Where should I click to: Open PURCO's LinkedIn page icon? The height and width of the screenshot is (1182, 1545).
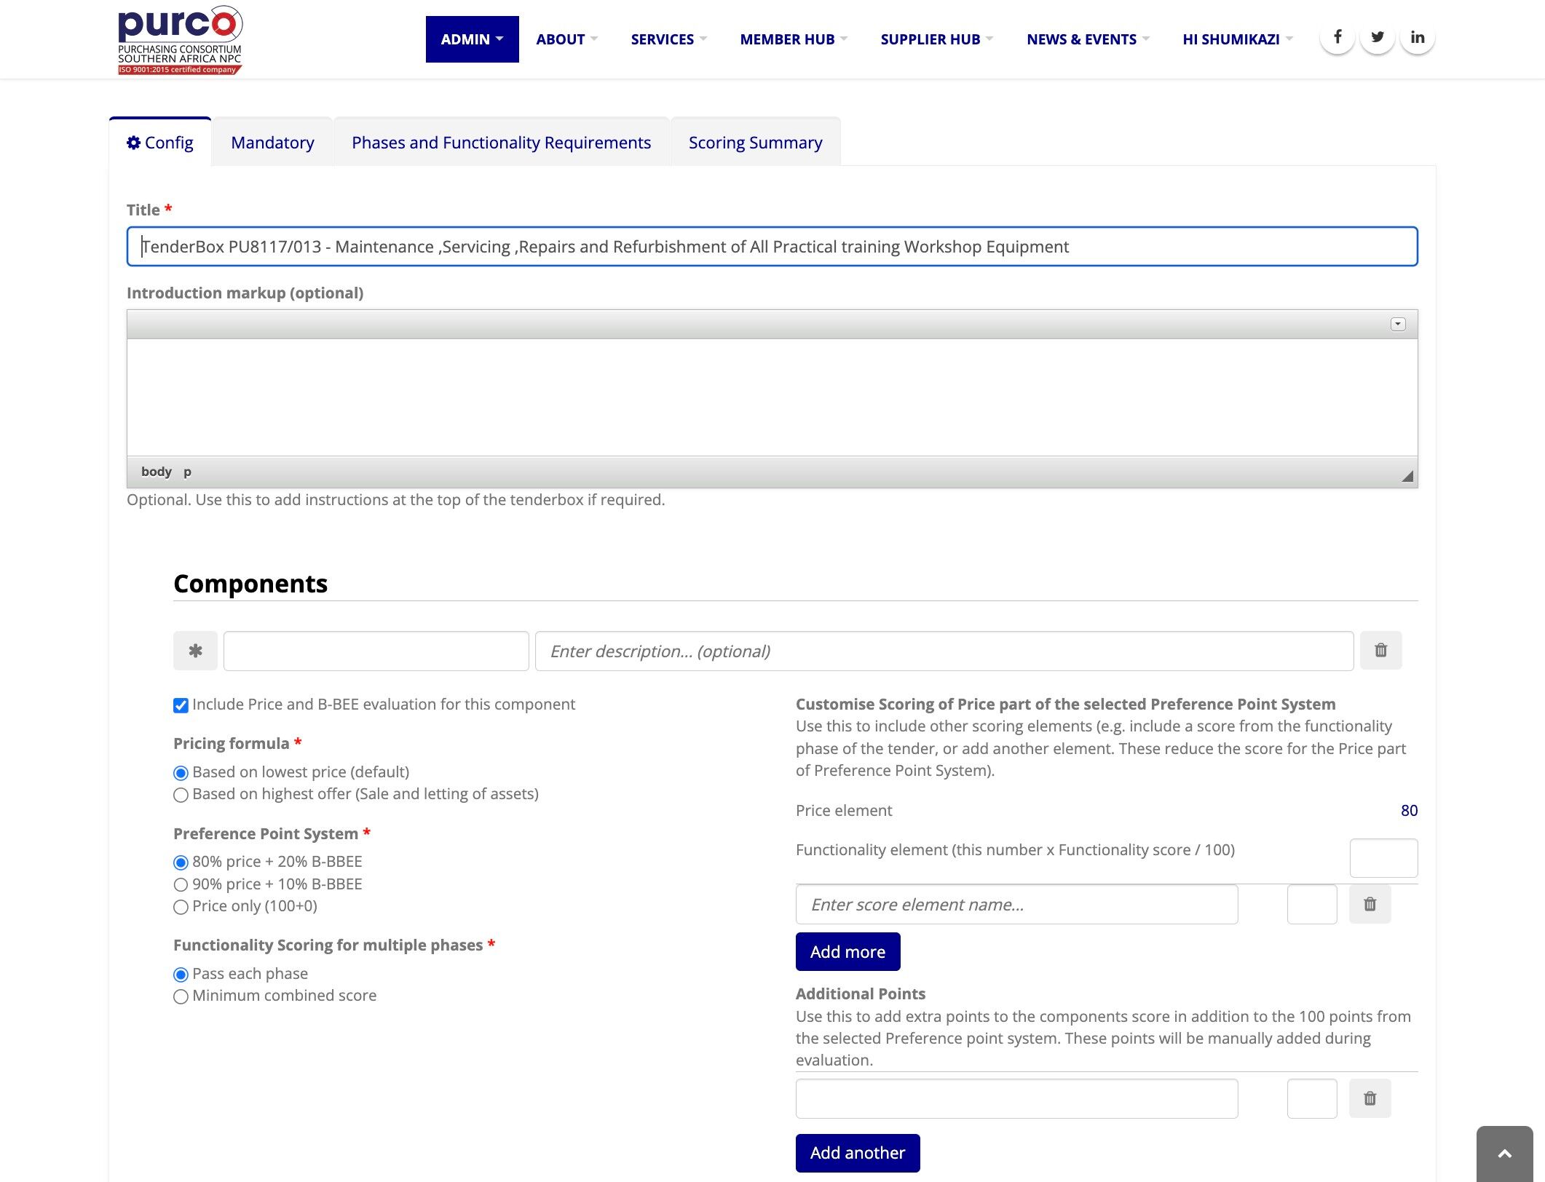(x=1417, y=37)
